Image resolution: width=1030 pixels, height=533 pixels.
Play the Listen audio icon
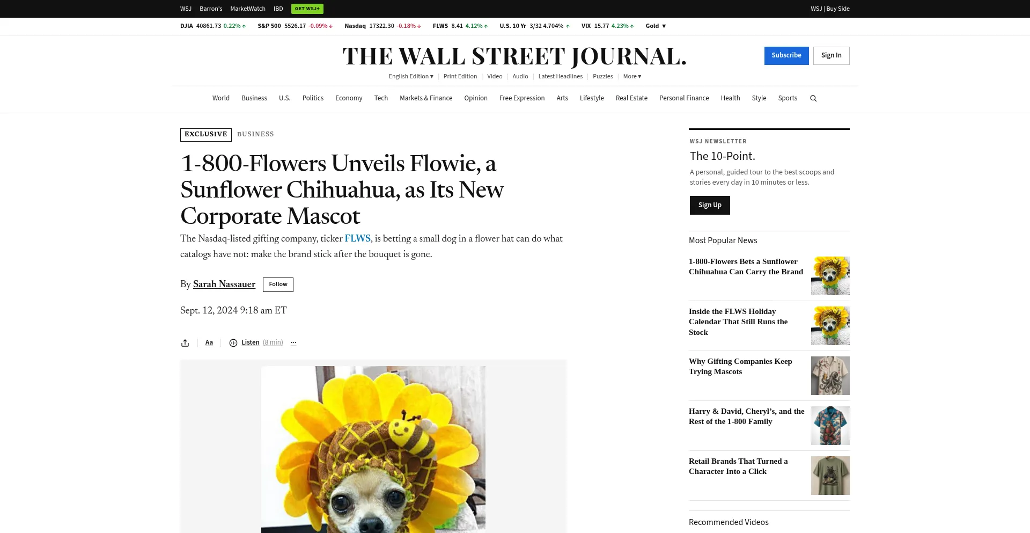tap(233, 342)
